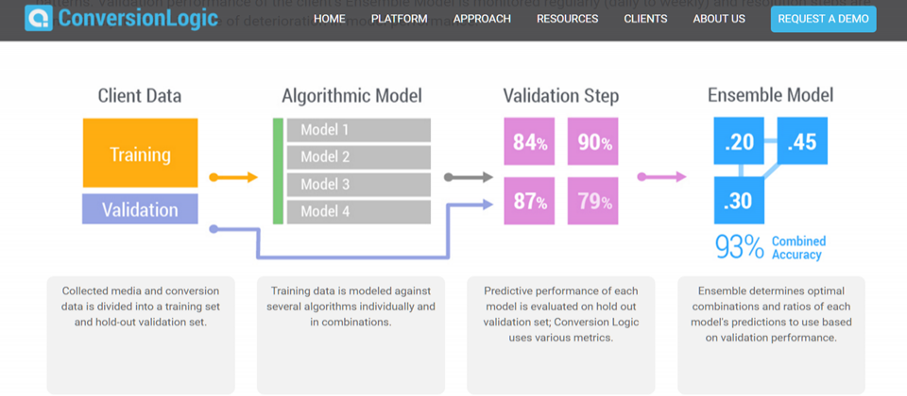Open the ABOUT US page
This screenshot has height=396, width=907.
[x=719, y=19]
